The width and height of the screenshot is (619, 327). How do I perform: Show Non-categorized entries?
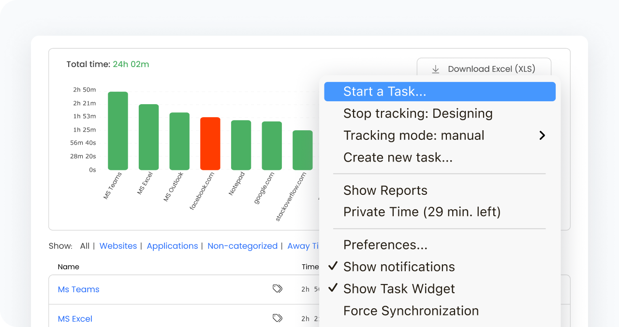(x=242, y=246)
